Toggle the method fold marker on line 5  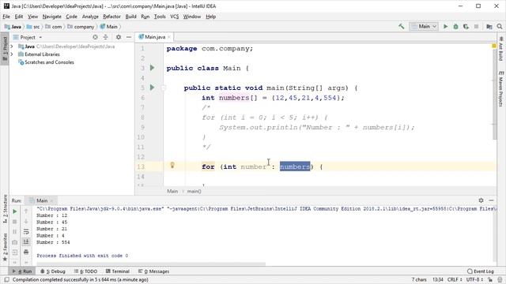(x=164, y=88)
